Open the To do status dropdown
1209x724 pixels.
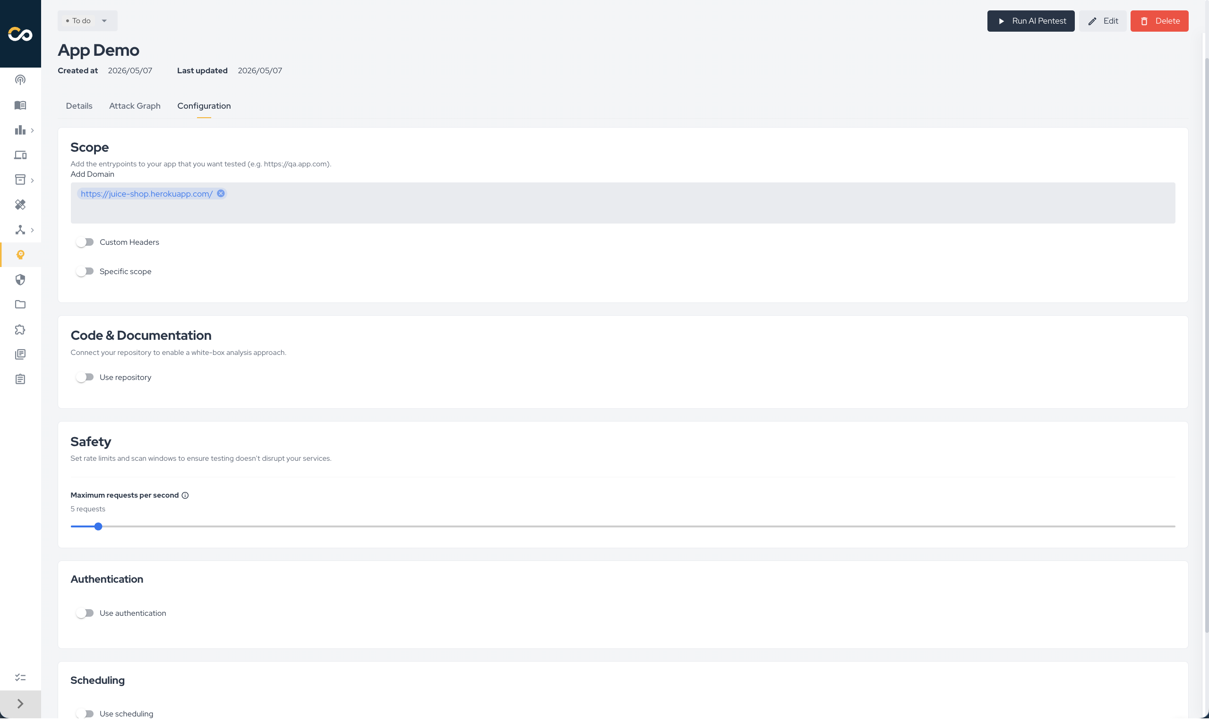(x=87, y=20)
